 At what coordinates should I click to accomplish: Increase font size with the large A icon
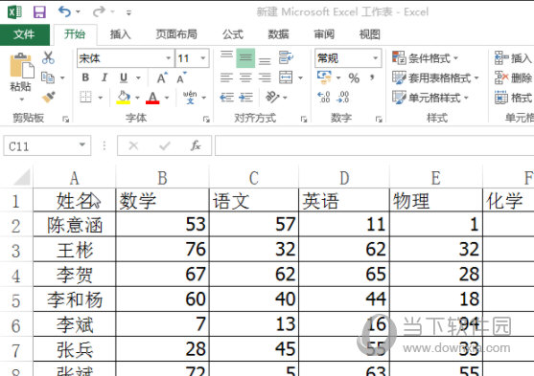click(162, 77)
